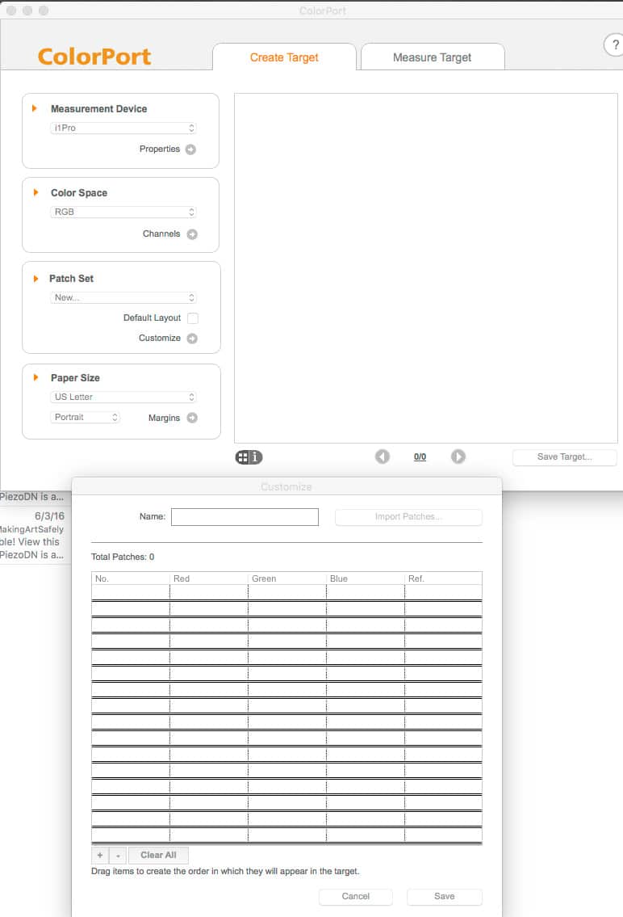The width and height of the screenshot is (623, 917).
Task: Click the Total Patches: 0 text
Action: 123,557
